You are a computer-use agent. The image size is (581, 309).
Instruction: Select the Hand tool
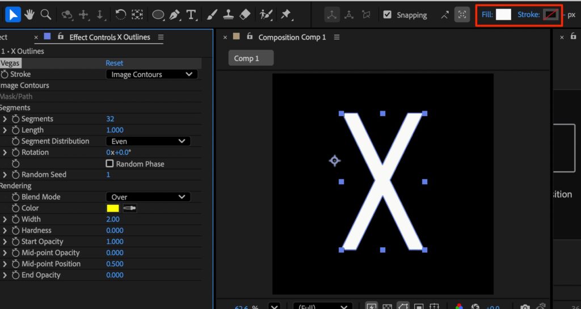pyautogui.click(x=30, y=15)
